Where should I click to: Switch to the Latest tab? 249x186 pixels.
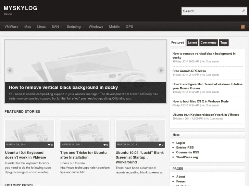click(192, 43)
